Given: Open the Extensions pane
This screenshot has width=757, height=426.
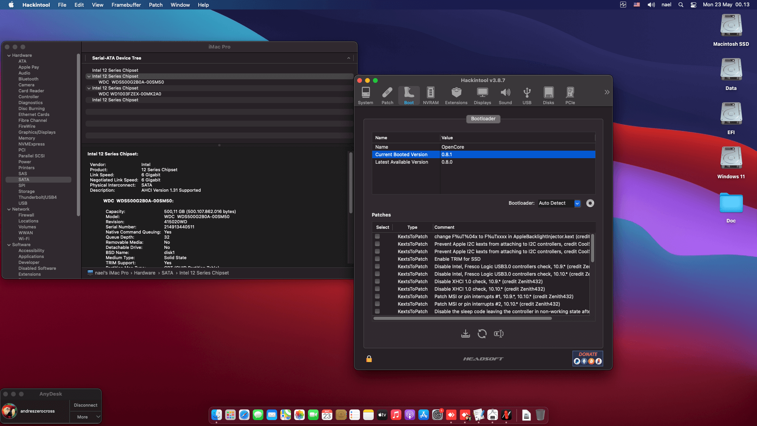Looking at the screenshot, I should [456, 95].
